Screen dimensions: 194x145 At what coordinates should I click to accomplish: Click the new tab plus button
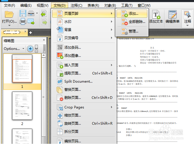click(30, 33)
